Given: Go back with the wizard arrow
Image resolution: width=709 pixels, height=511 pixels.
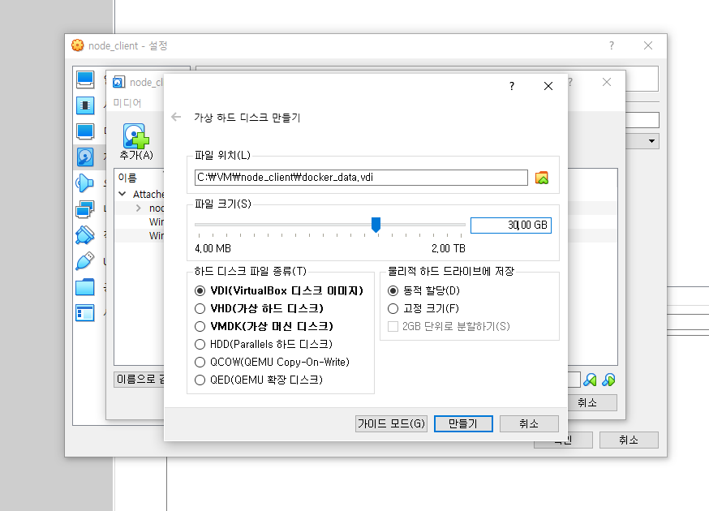Looking at the screenshot, I should pyautogui.click(x=176, y=117).
